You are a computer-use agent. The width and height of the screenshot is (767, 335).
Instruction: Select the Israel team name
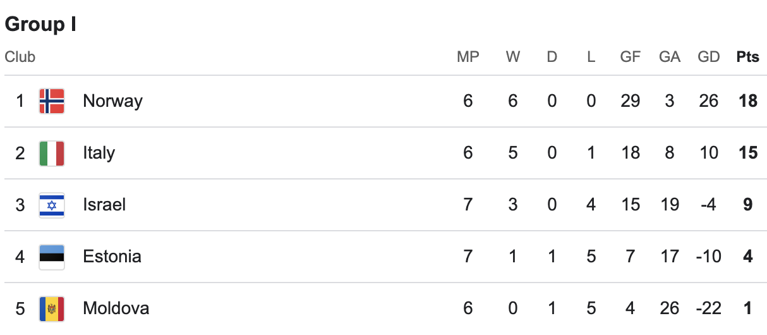[x=104, y=205]
